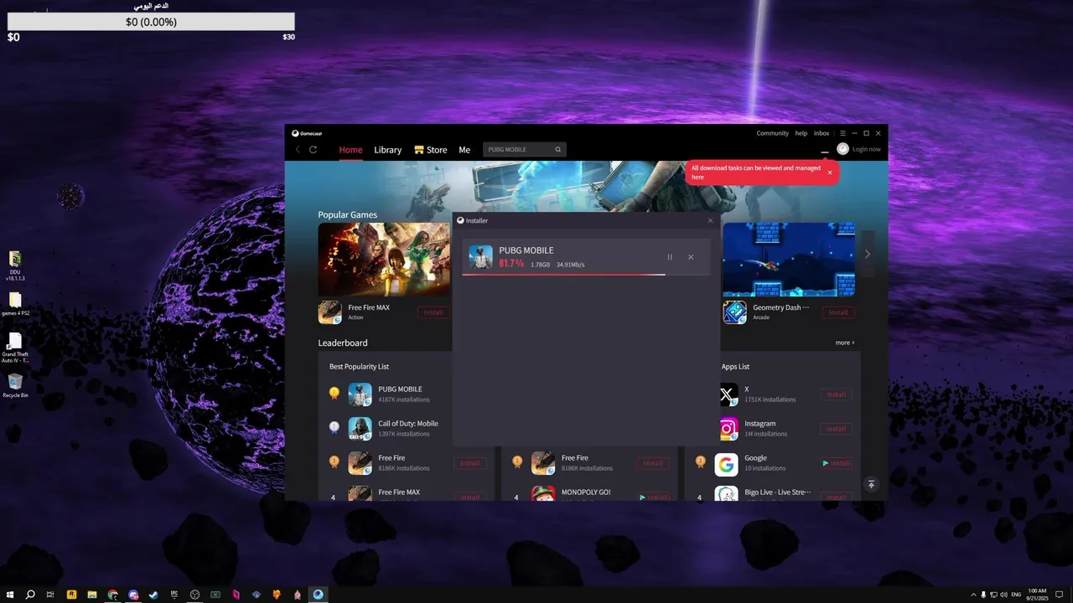This screenshot has width=1073, height=603.
Task: Click the PUBG MOBILE download progress bar
Action: point(586,274)
